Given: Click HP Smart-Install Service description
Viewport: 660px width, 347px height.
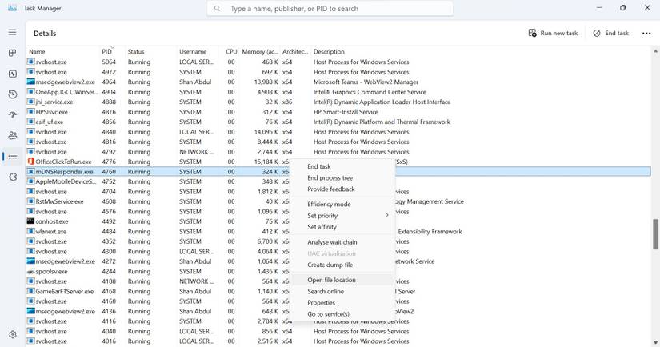Looking at the screenshot, I should pos(346,112).
